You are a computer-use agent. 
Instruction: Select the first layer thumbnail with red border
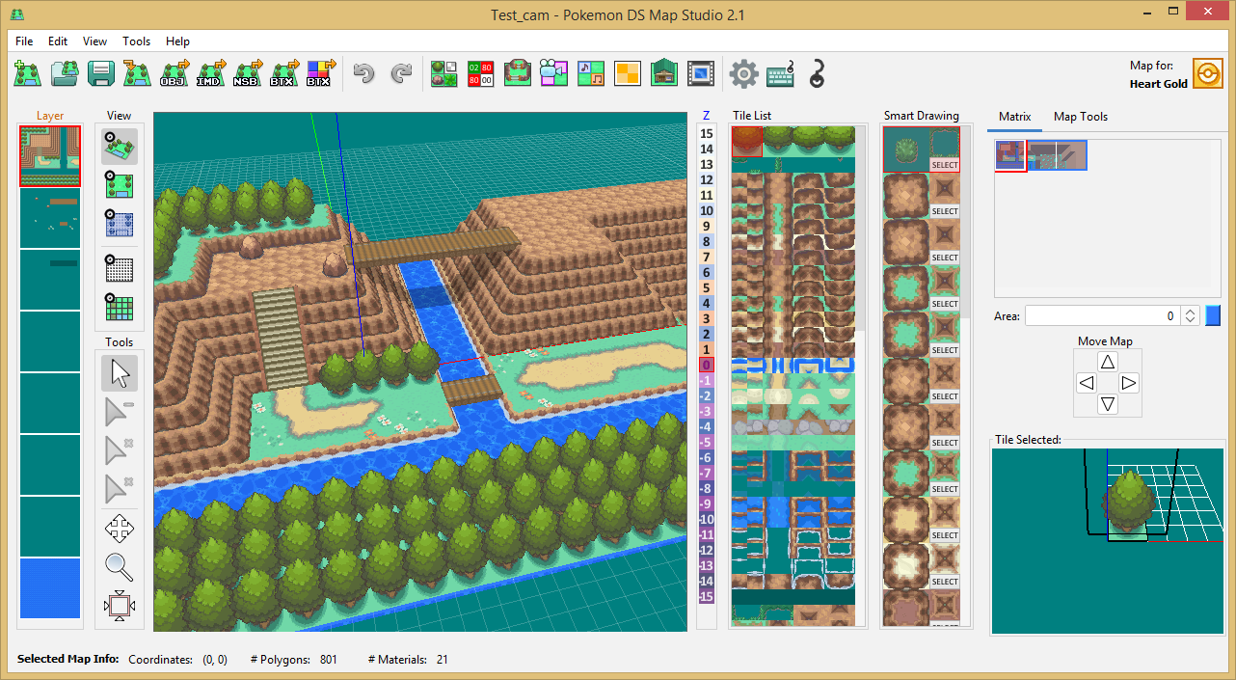pos(50,155)
